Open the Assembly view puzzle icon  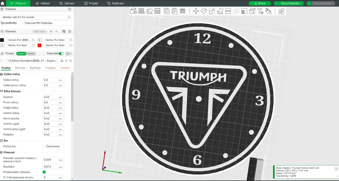coord(281,11)
